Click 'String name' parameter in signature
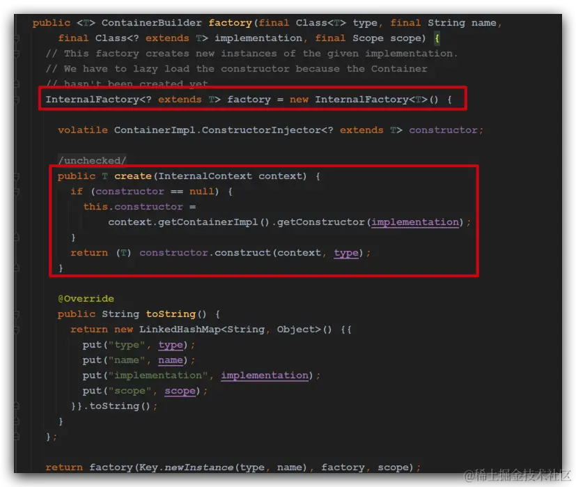Viewport: 576px width, 487px height. tap(462, 23)
